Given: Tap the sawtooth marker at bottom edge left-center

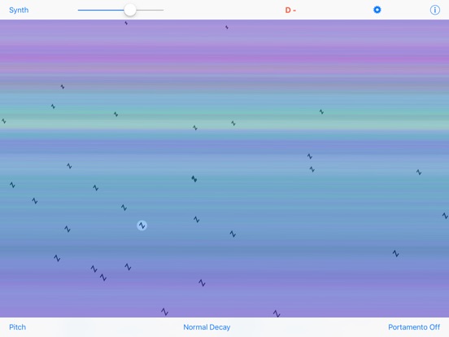Looking at the screenshot, I should pos(164,312).
